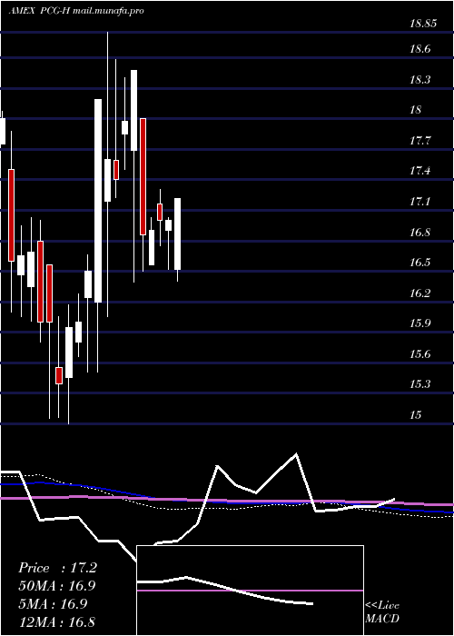Click the 16.8 price axis label
This screenshot has width=454, height=636.
coord(419,232)
